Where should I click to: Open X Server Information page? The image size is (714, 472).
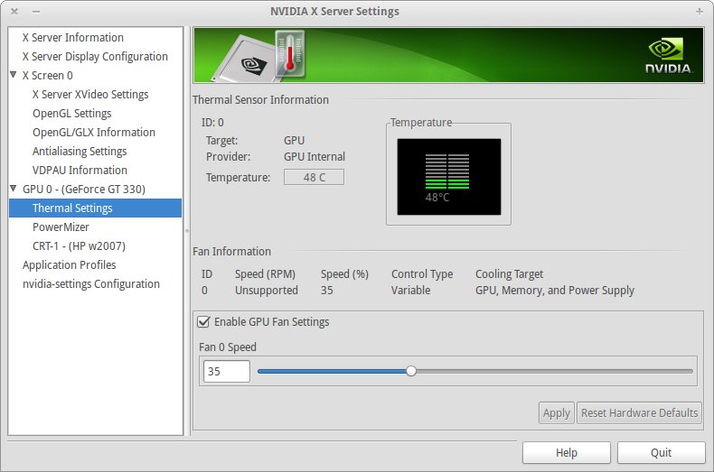(x=73, y=37)
